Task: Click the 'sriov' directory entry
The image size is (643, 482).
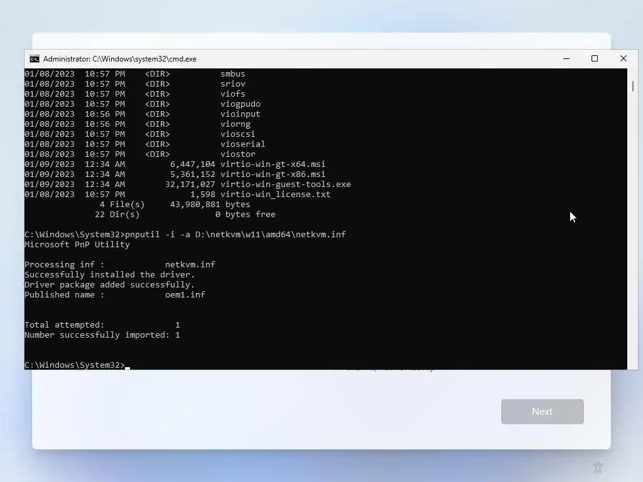Action: tap(232, 83)
